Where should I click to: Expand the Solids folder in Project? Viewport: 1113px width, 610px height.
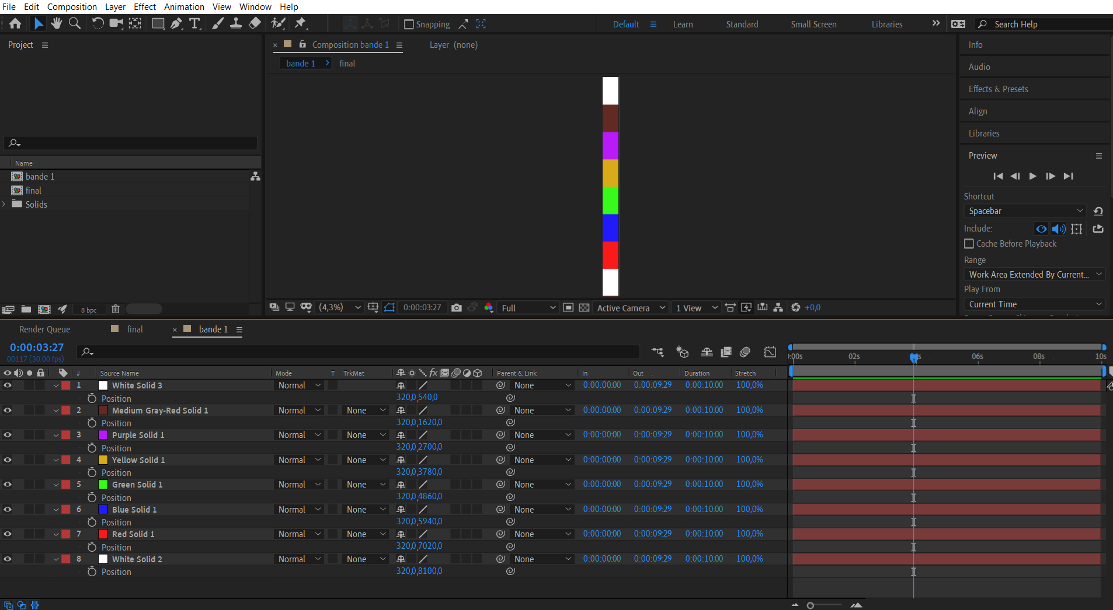pos(4,204)
